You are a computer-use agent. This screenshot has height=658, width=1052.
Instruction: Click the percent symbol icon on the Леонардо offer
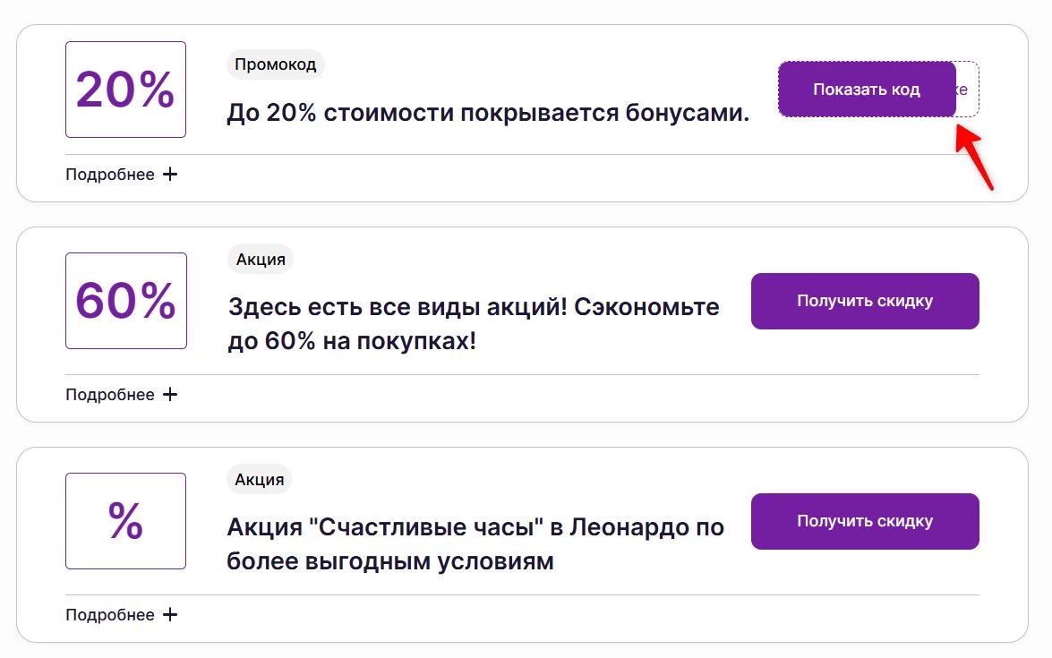tap(124, 520)
